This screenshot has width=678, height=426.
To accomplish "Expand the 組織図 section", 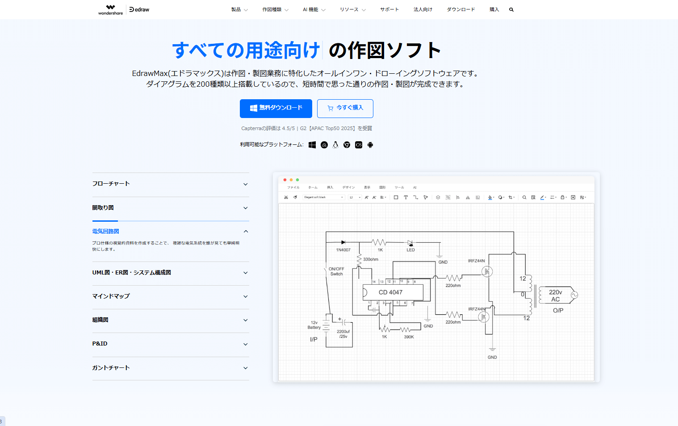I will click(171, 320).
